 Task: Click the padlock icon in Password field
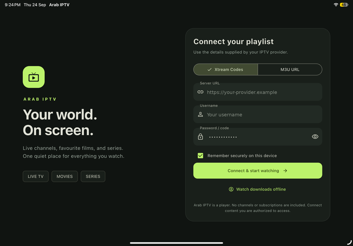coord(200,137)
